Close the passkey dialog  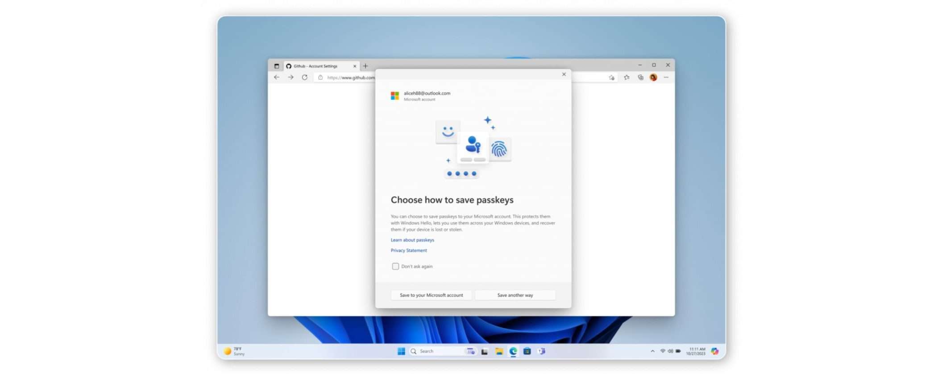564,74
